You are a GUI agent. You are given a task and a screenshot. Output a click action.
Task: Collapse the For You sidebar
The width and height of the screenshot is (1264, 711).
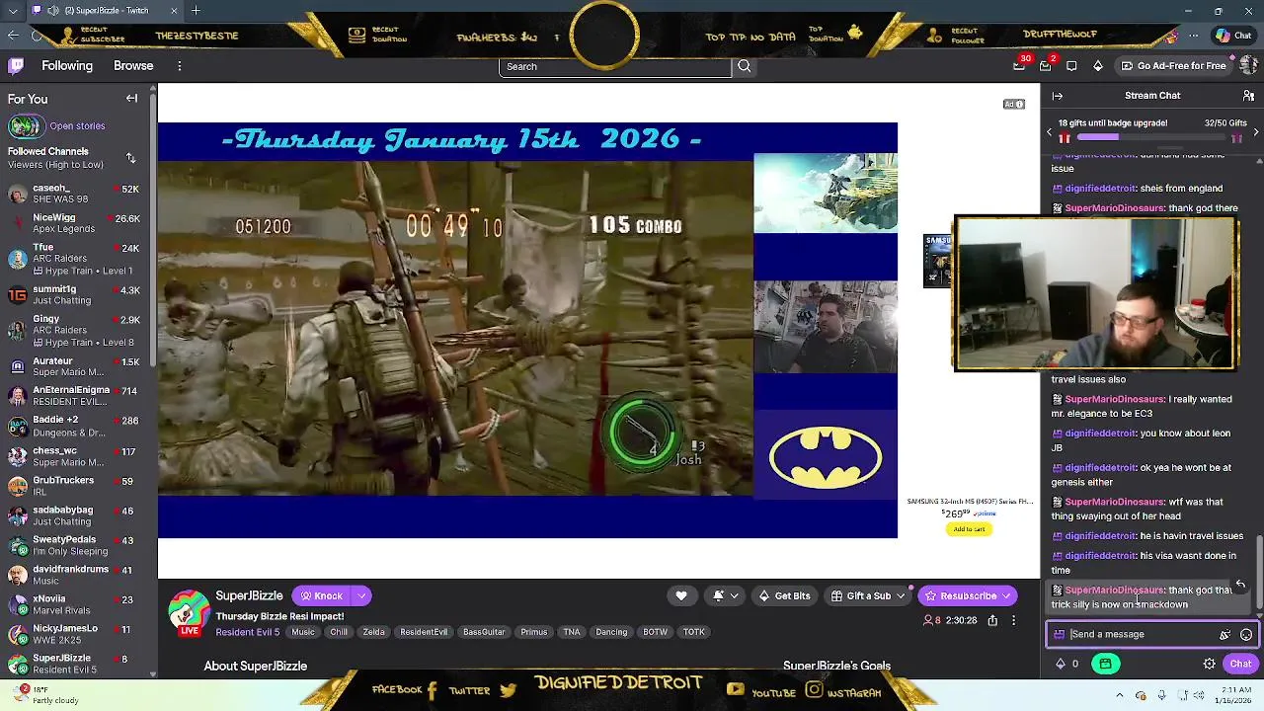(x=131, y=99)
